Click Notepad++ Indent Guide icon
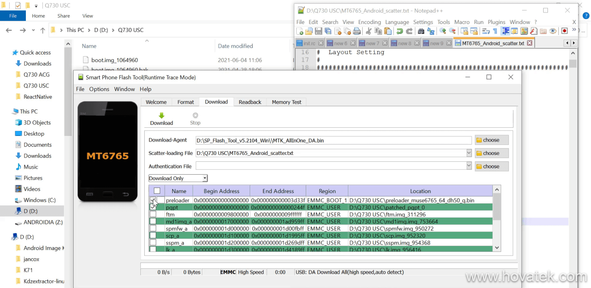 (505, 31)
